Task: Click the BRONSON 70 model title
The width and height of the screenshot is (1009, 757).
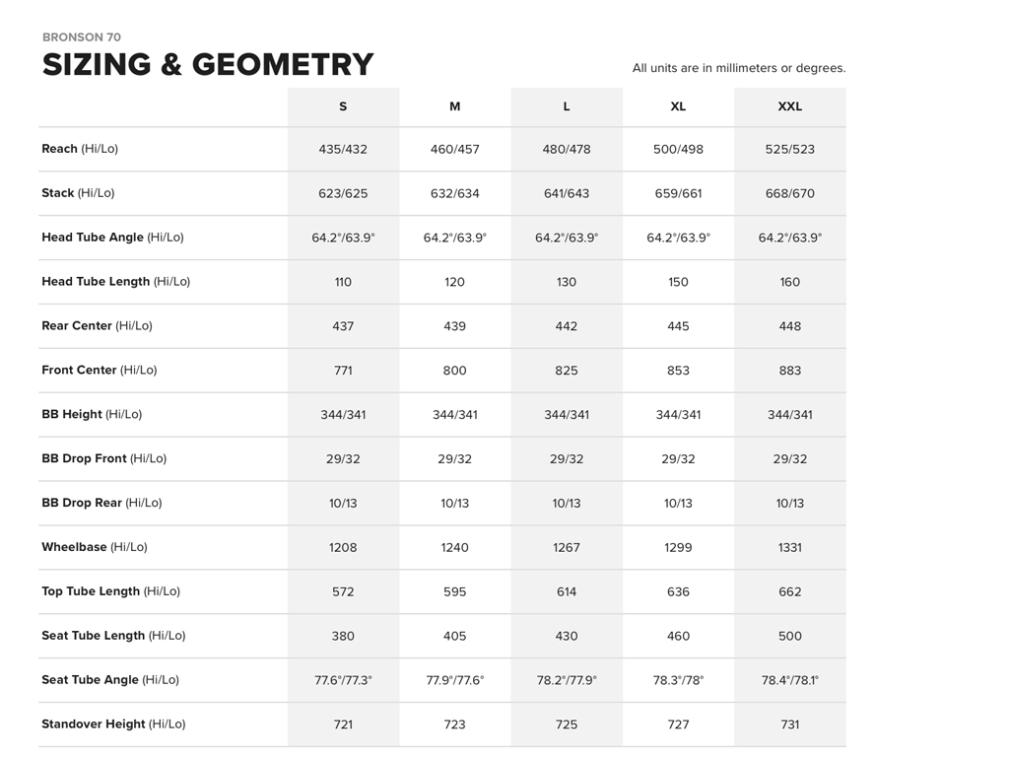Action: (82, 37)
